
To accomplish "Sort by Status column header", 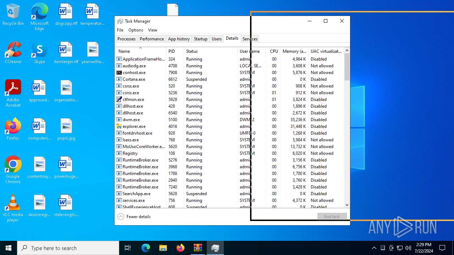I will [x=211, y=51].
